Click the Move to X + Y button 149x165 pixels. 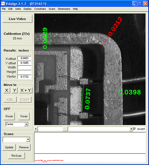click(x=26, y=90)
